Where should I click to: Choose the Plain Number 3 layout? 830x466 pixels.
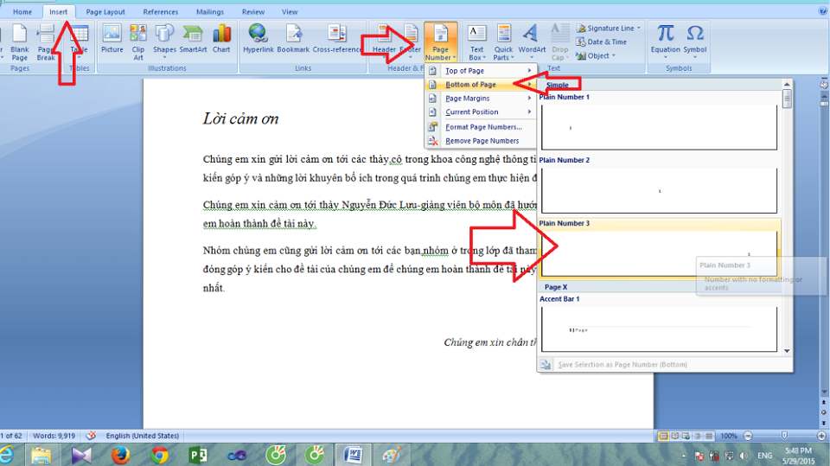click(x=659, y=249)
